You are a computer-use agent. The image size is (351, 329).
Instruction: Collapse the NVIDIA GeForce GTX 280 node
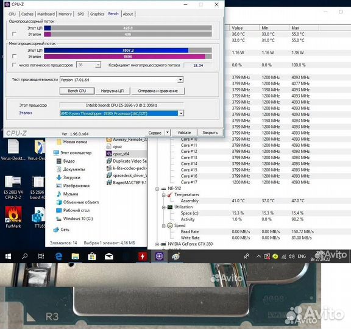coord(157,244)
